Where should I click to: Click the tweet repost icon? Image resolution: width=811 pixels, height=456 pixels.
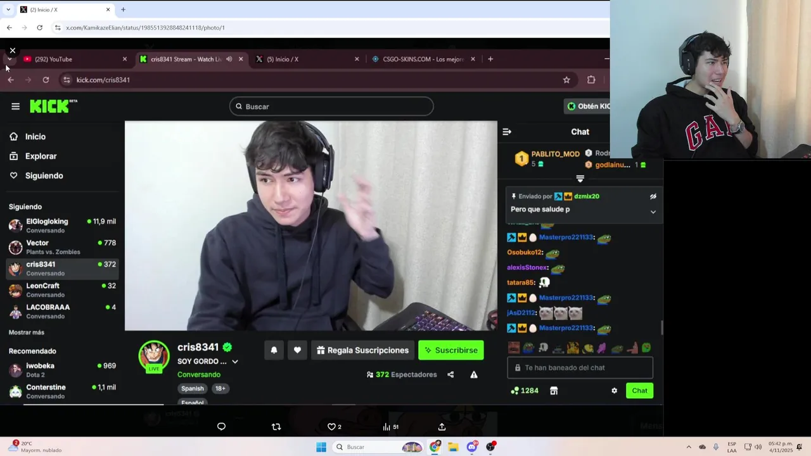click(x=276, y=427)
